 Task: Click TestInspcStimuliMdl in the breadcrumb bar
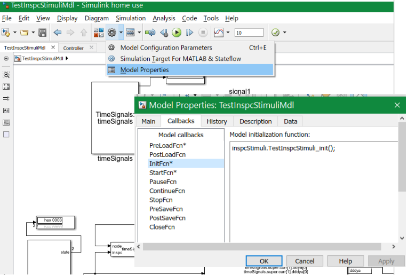[42, 59]
